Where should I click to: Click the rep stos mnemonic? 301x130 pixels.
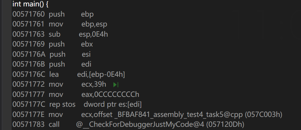[x=62, y=104]
